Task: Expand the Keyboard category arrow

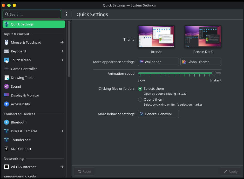Action: 62,51
